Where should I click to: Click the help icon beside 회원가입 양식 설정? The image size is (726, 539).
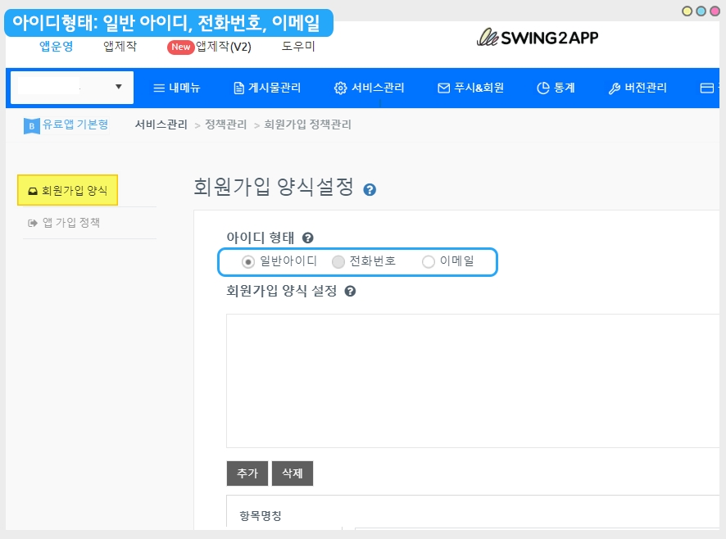pyautogui.click(x=350, y=291)
